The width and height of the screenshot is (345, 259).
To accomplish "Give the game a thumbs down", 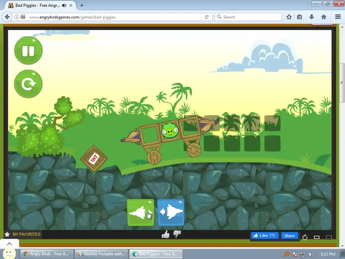I will pyautogui.click(x=177, y=234).
